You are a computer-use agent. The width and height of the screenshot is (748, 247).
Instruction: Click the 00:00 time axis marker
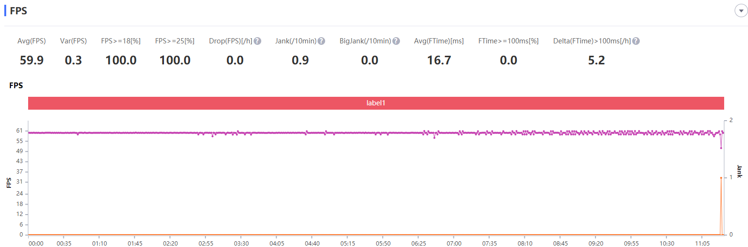pyautogui.click(x=36, y=243)
